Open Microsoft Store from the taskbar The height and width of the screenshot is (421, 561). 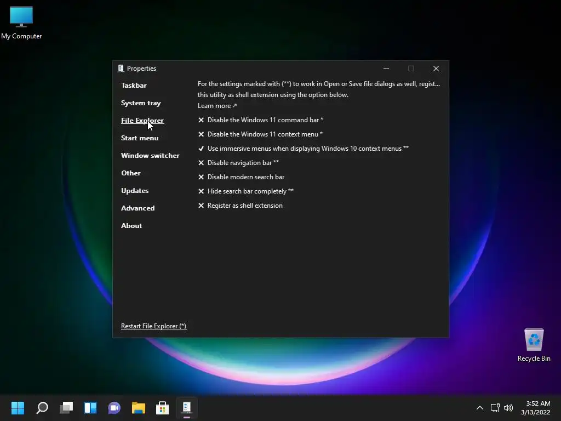coord(162,408)
